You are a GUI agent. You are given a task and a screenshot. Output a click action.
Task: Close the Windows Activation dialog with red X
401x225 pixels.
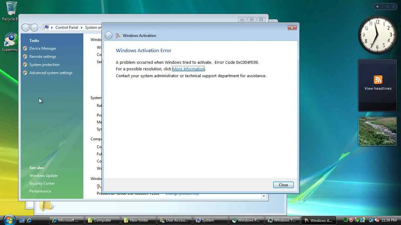click(x=292, y=27)
